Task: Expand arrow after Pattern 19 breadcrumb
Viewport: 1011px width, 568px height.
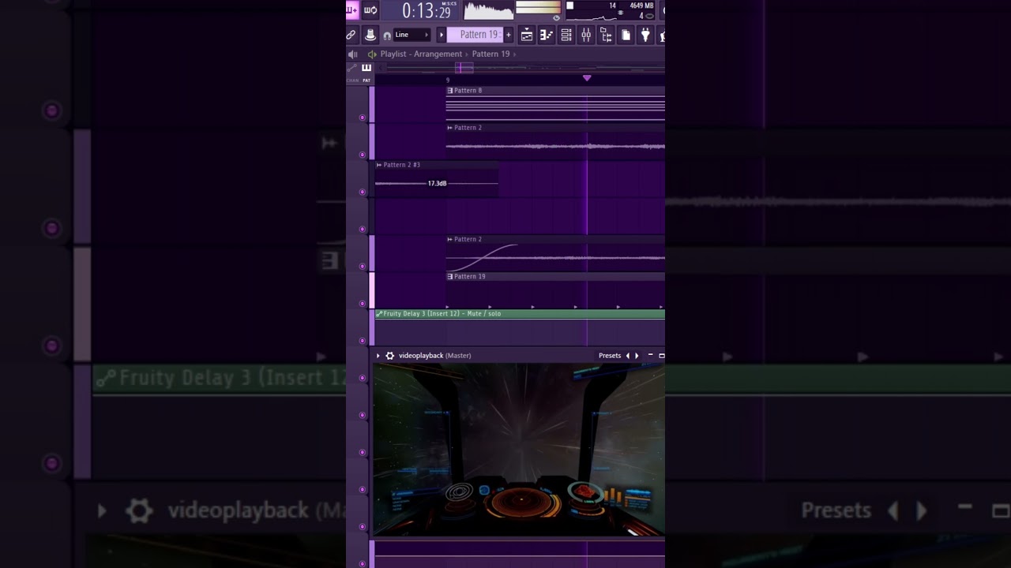Action: point(514,54)
